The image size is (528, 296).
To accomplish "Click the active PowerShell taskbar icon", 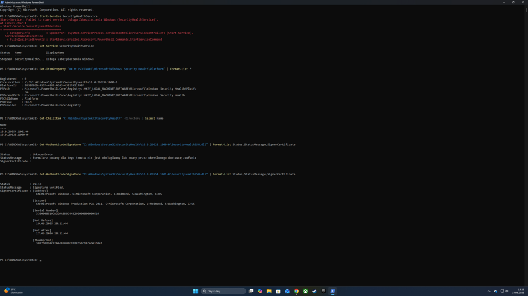I will (332, 291).
